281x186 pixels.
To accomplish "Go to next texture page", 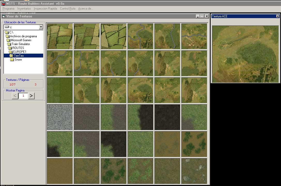I will click(31, 96).
